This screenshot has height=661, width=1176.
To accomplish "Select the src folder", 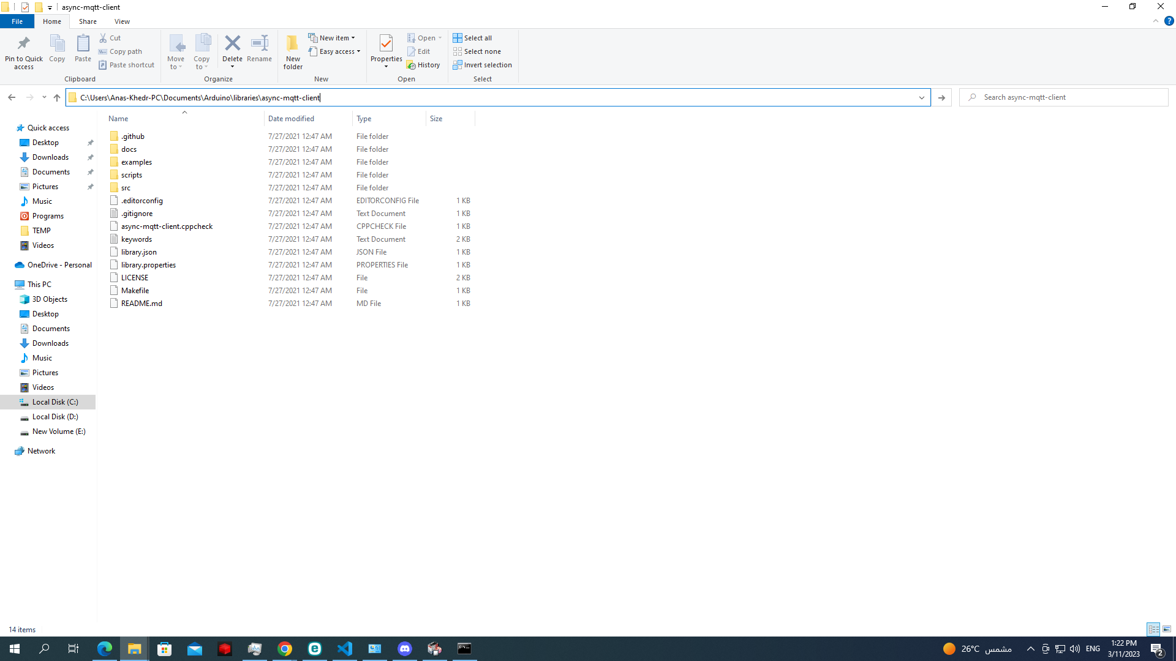I will 126,188.
